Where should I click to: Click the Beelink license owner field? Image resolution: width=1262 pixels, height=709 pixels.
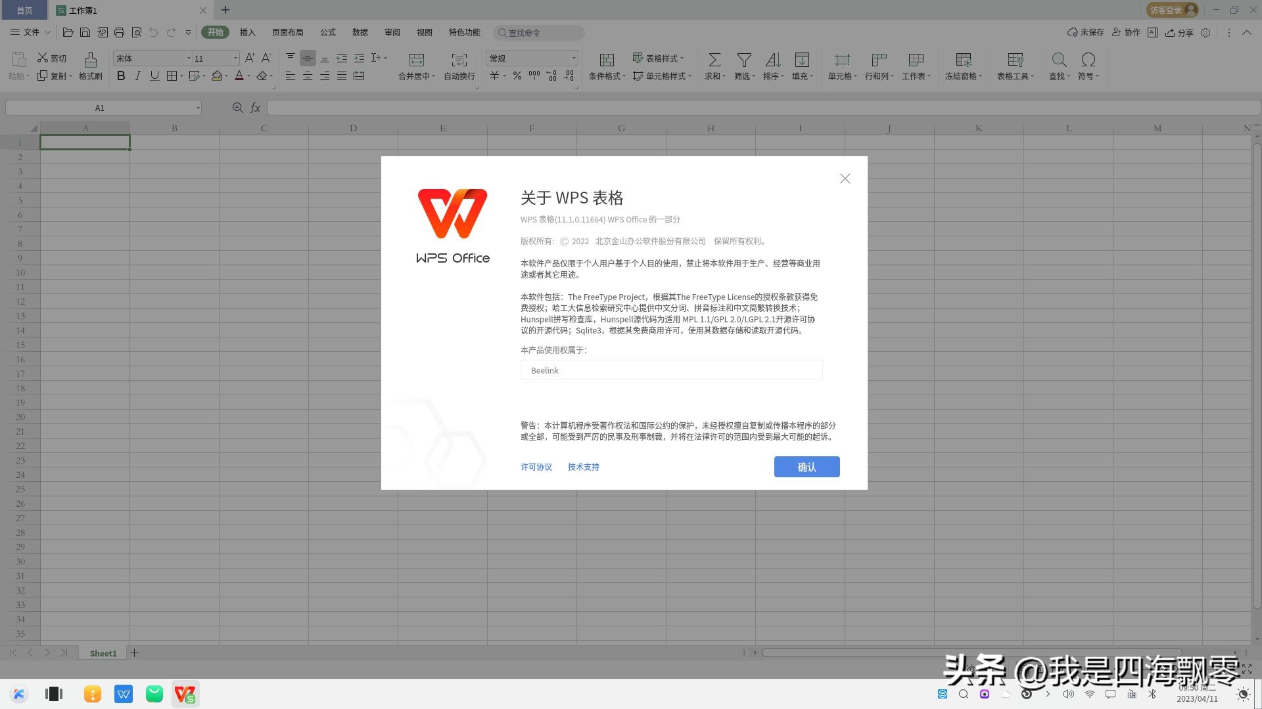click(671, 370)
